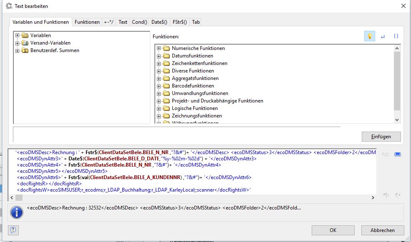Expand Logische Funktionen
The height and width of the screenshot is (242, 411).
pyautogui.click(x=159, y=109)
